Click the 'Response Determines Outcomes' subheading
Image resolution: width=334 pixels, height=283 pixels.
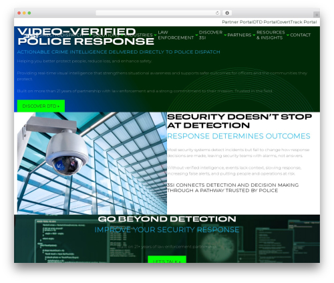point(238,136)
